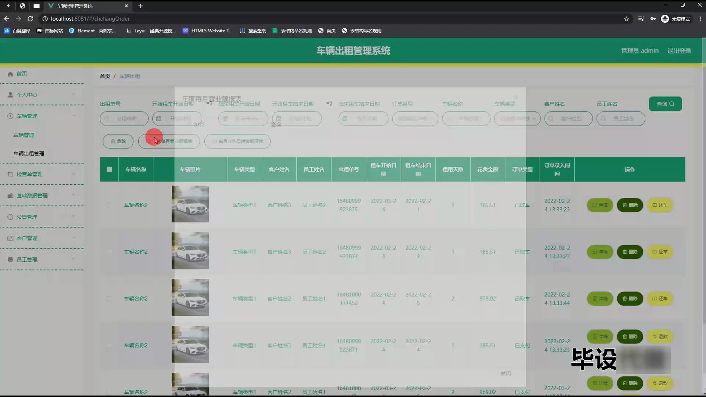The width and height of the screenshot is (706, 397).
Task: Toggle the select-all checkbox in table header
Action: click(x=109, y=169)
